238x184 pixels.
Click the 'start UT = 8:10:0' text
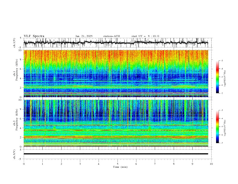coord(145,36)
